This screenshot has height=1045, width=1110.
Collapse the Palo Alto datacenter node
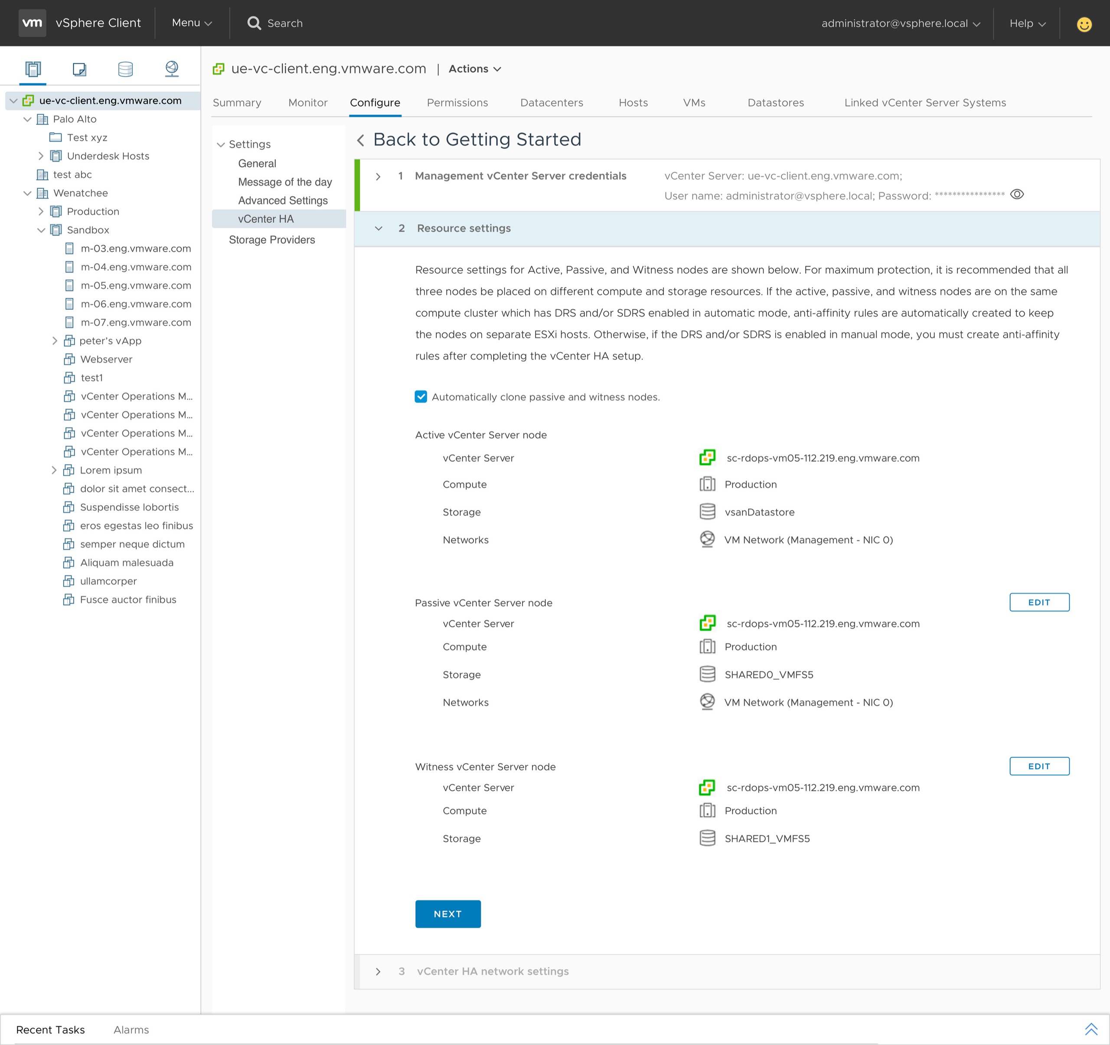27,119
